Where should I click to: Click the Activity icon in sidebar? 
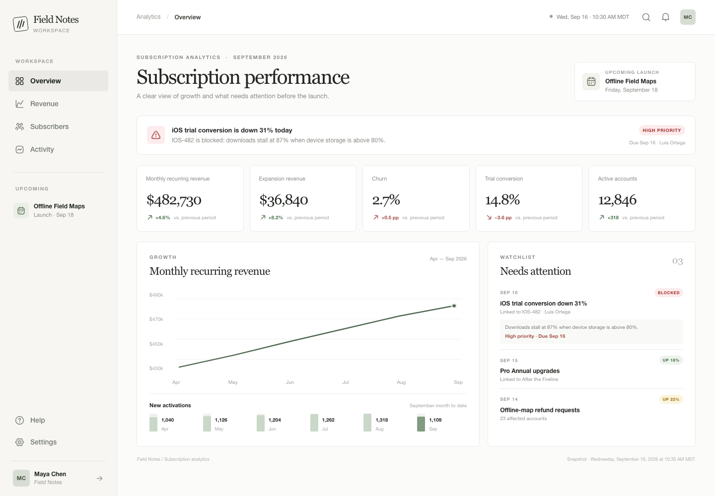click(x=20, y=149)
